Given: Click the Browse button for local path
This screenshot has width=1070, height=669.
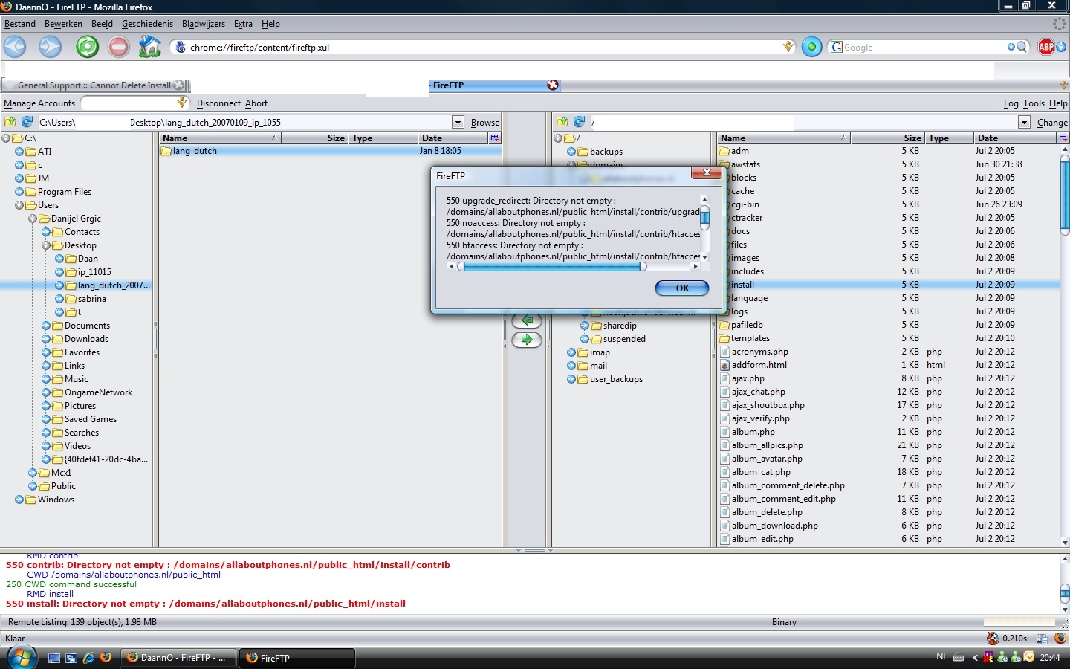Looking at the screenshot, I should point(485,123).
